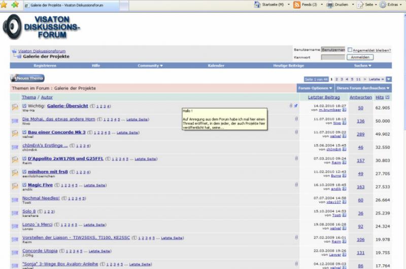
Task: Click go-to-last-post icon next to m.brumbaer
Action: click(x=345, y=110)
